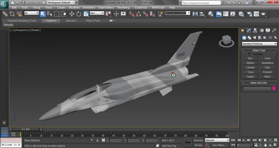Activate the Select and Rotate tool

tap(79, 14)
